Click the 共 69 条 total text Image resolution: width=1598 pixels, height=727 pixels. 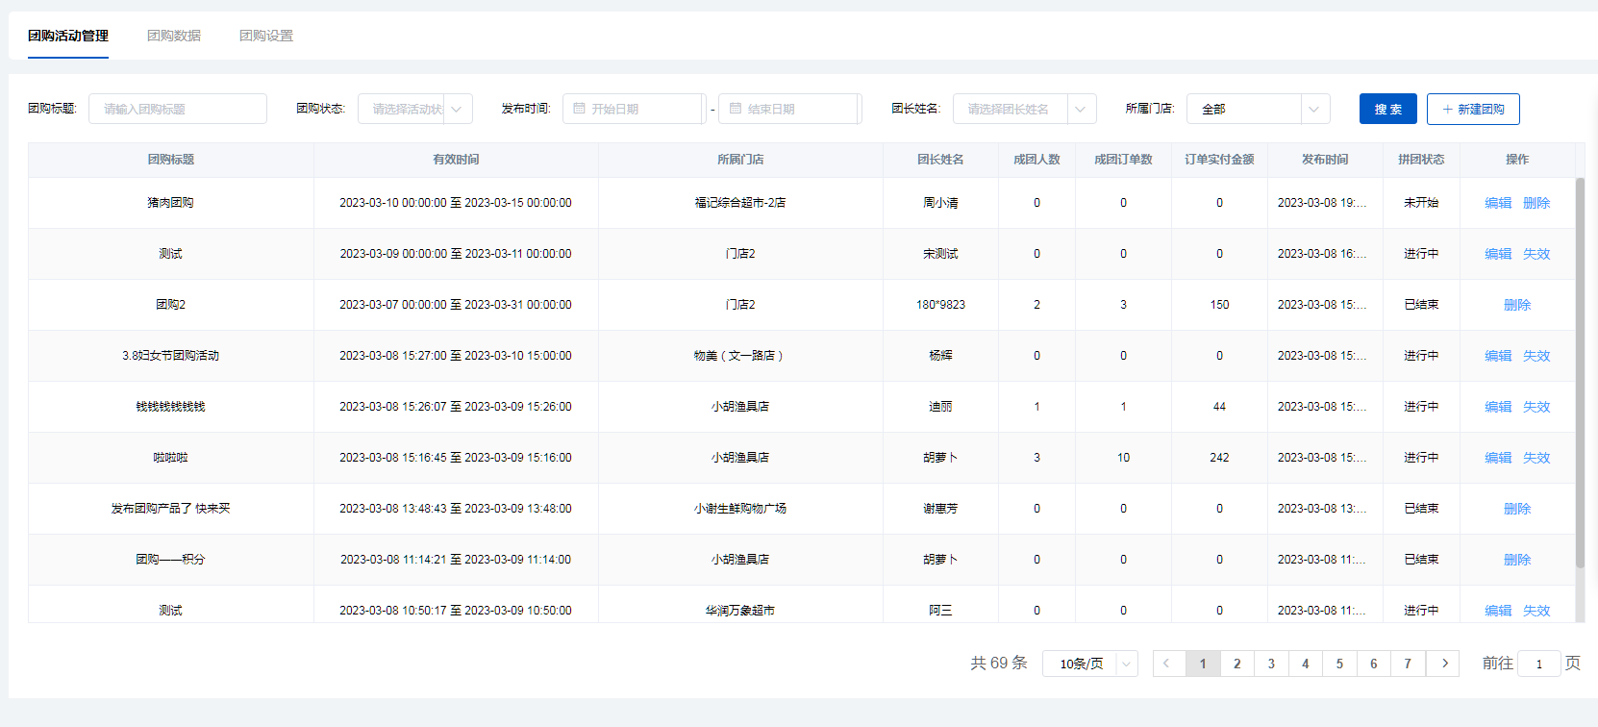pos(999,663)
